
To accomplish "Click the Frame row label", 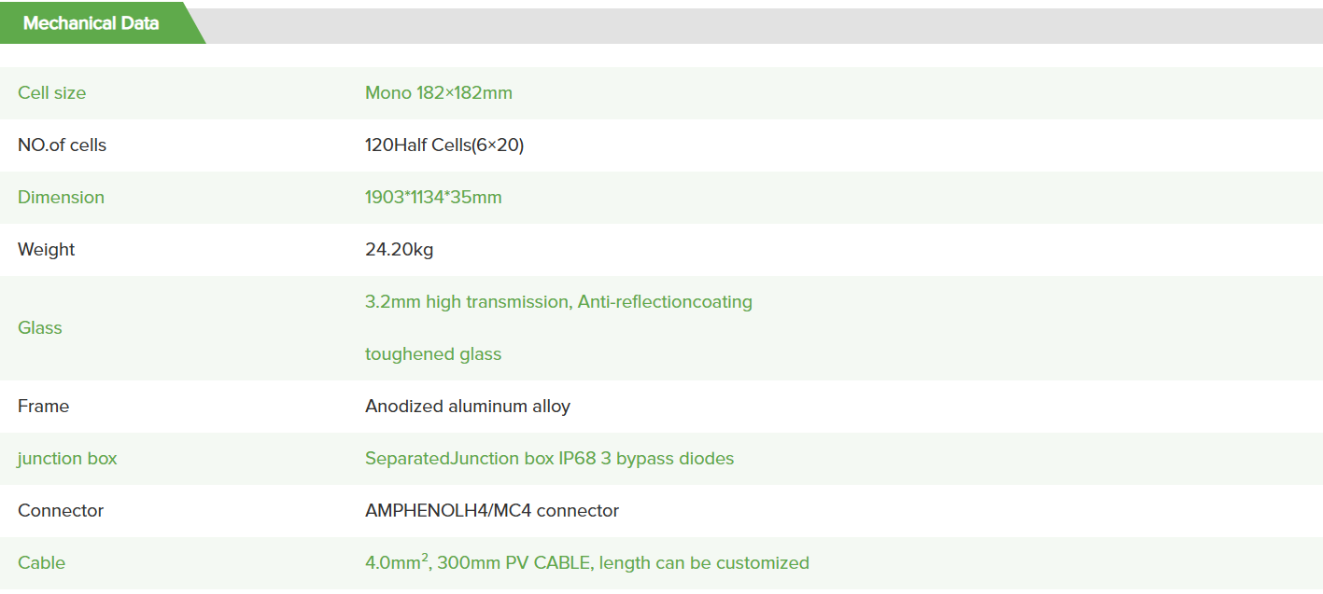I will [x=44, y=407].
